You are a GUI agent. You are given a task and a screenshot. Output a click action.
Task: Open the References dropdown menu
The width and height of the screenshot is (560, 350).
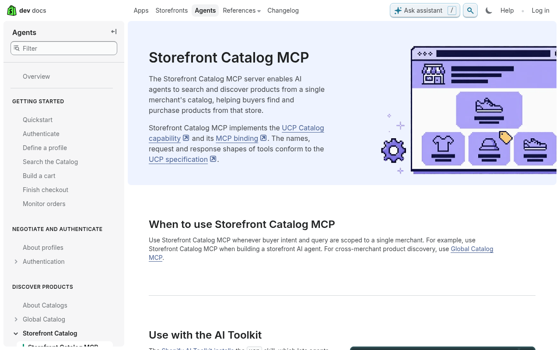click(x=241, y=10)
